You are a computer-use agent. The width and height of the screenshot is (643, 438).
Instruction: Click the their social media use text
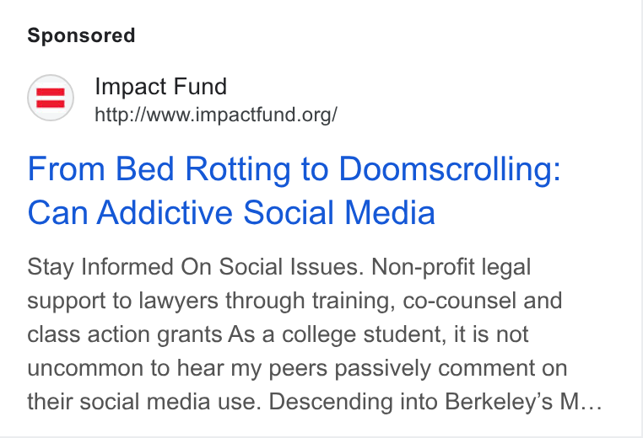pyautogui.click(x=144, y=402)
